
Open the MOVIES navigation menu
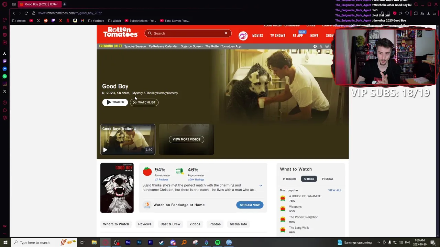click(x=257, y=36)
